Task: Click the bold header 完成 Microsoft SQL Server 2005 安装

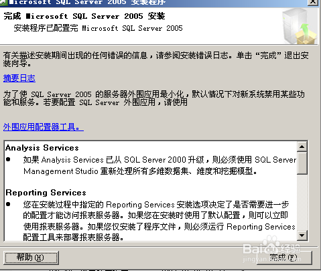Action: (84, 16)
